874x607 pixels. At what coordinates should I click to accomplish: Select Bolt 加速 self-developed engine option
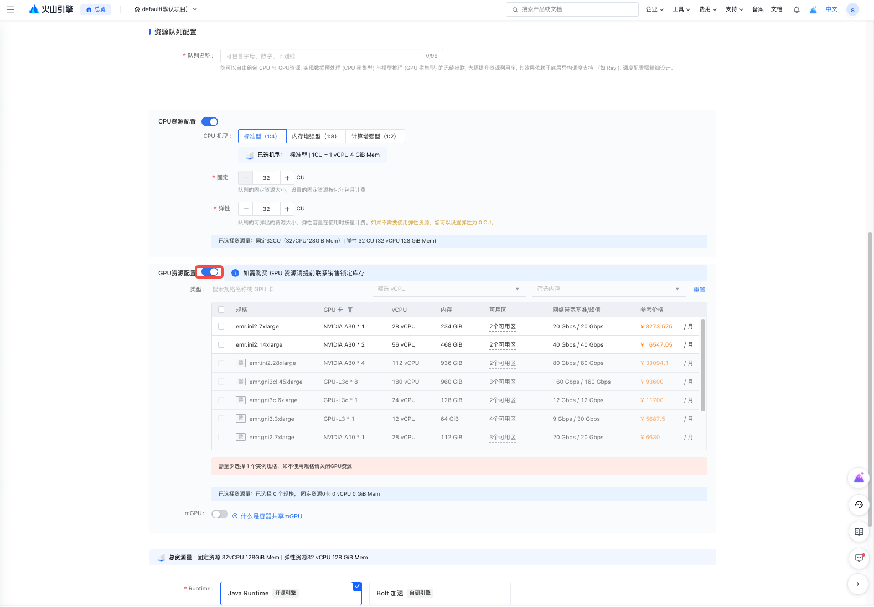point(440,593)
